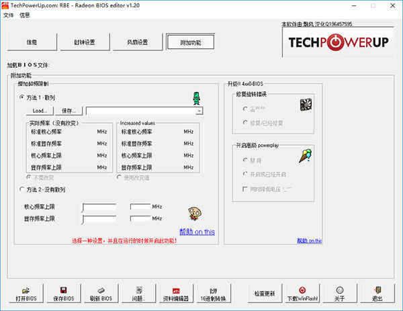Expand the dropdown arrow next to 保存... button
Image resolution: width=403 pixels, height=311 pixels.
pyautogui.click(x=199, y=111)
